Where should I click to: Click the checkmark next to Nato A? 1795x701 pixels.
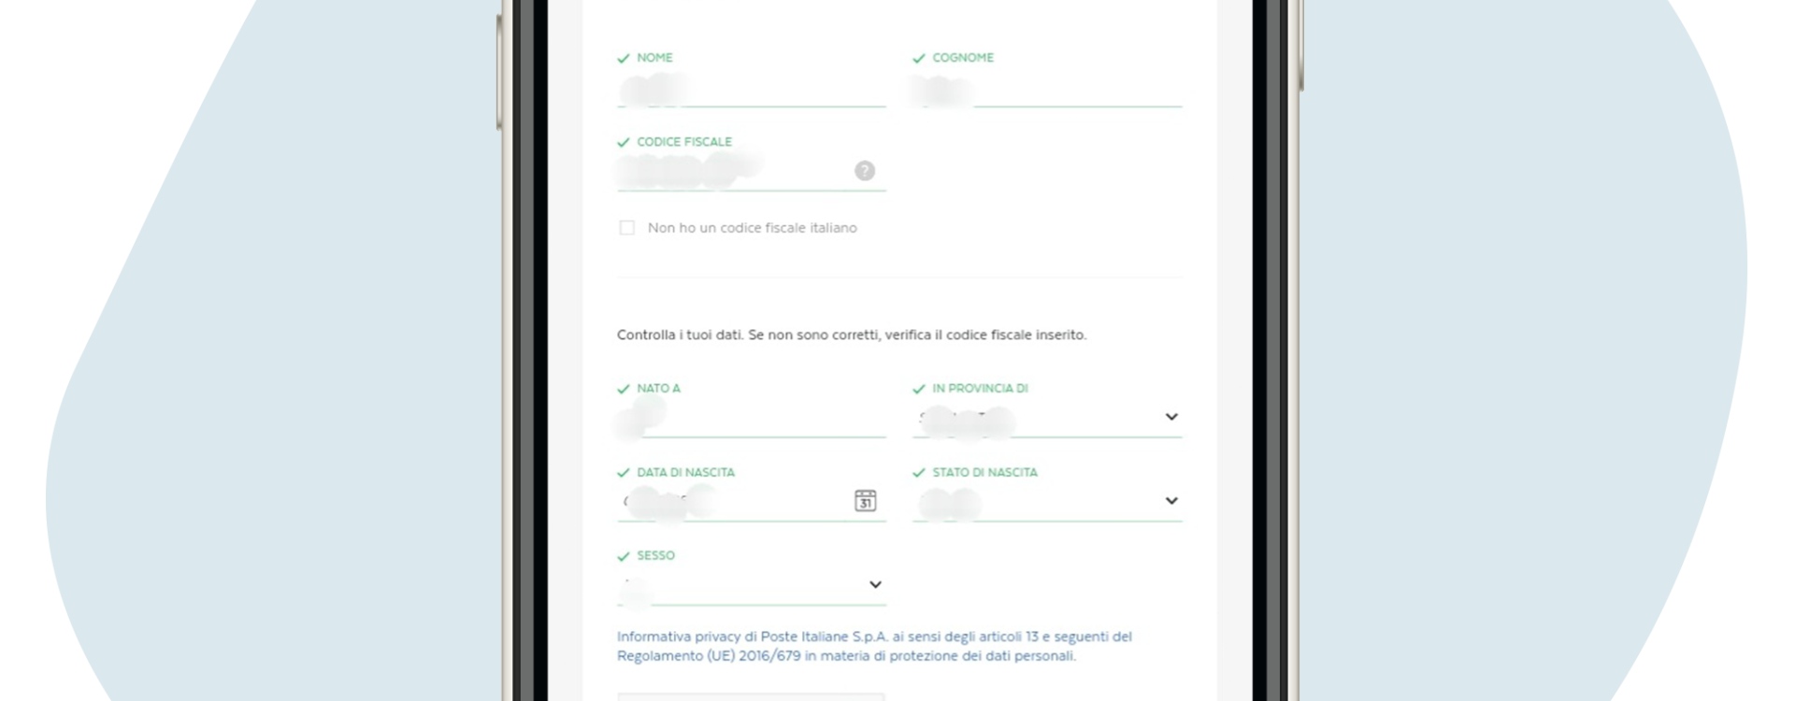point(624,389)
